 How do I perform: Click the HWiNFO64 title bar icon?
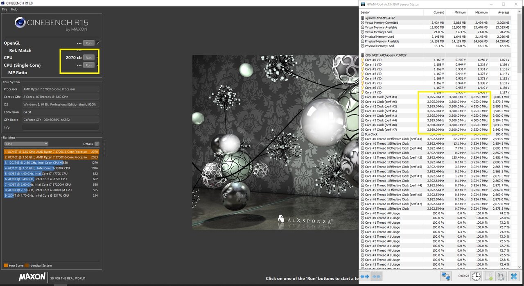(364, 4)
